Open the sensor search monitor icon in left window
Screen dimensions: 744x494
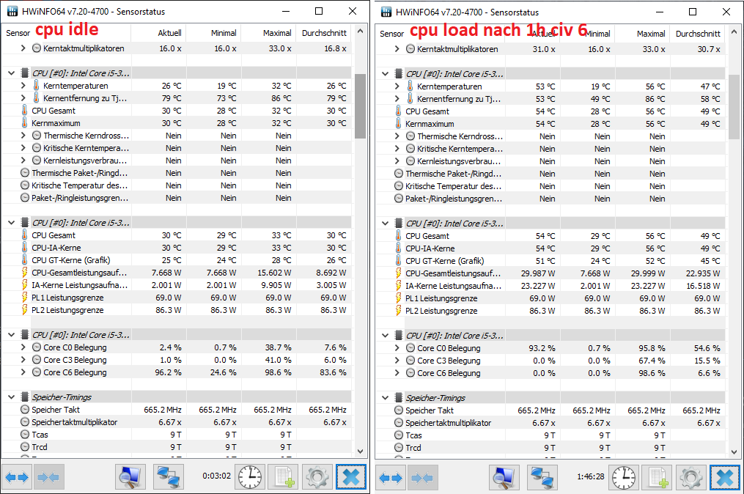click(130, 476)
